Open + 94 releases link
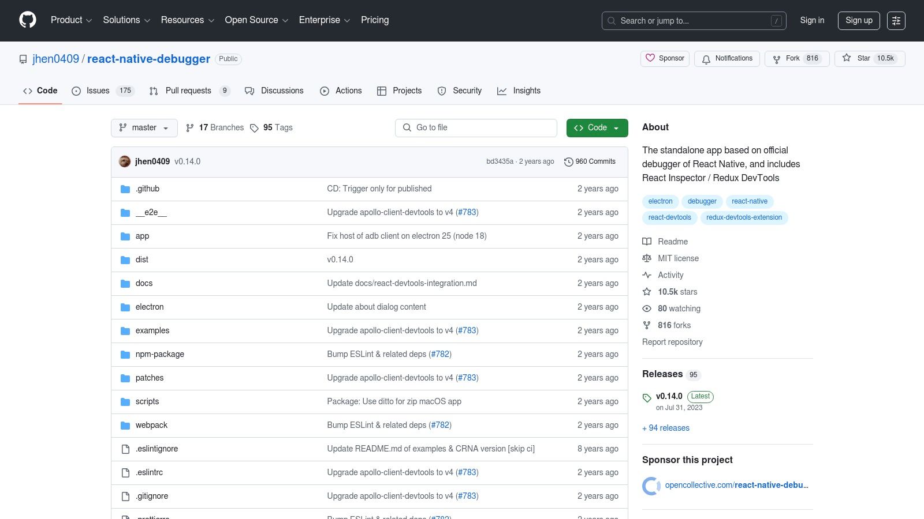 click(x=666, y=428)
